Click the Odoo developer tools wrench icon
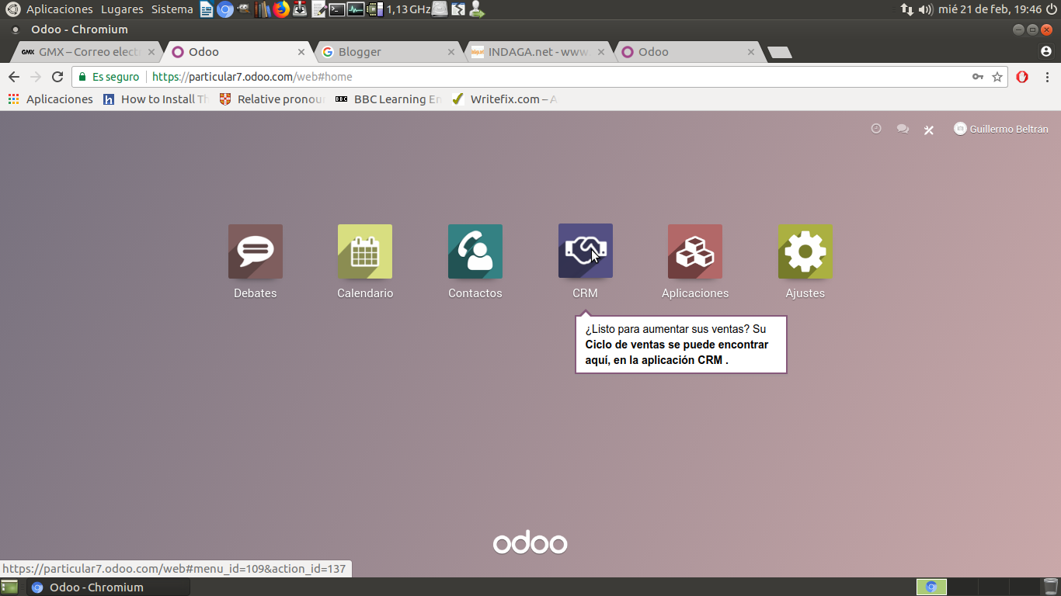 pyautogui.click(x=928, y=130)
